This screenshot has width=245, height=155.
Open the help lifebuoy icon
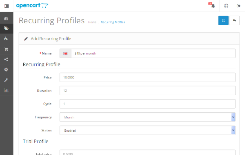[226, 6]
